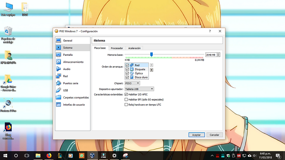285x160 pixels.
Task: Uncheck Red boot device checkbox
Action: (127, 65)
